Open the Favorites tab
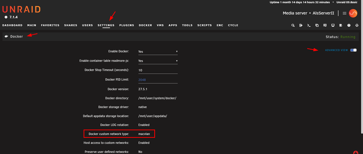 50,25
